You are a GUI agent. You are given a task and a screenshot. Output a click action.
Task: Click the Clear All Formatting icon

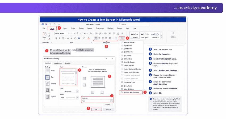(91, 34)
